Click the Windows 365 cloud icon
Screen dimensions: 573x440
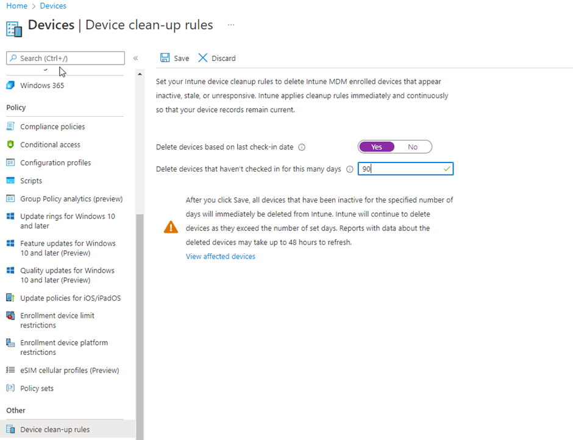[x=10, y=85]
